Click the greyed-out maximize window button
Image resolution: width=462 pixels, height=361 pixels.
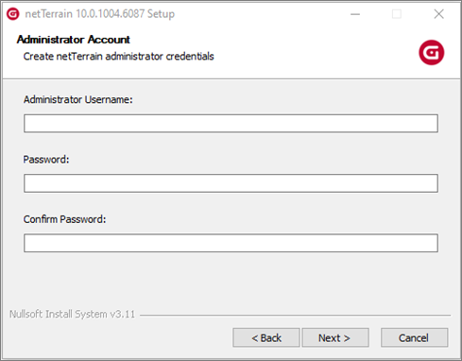coord(397,14)
